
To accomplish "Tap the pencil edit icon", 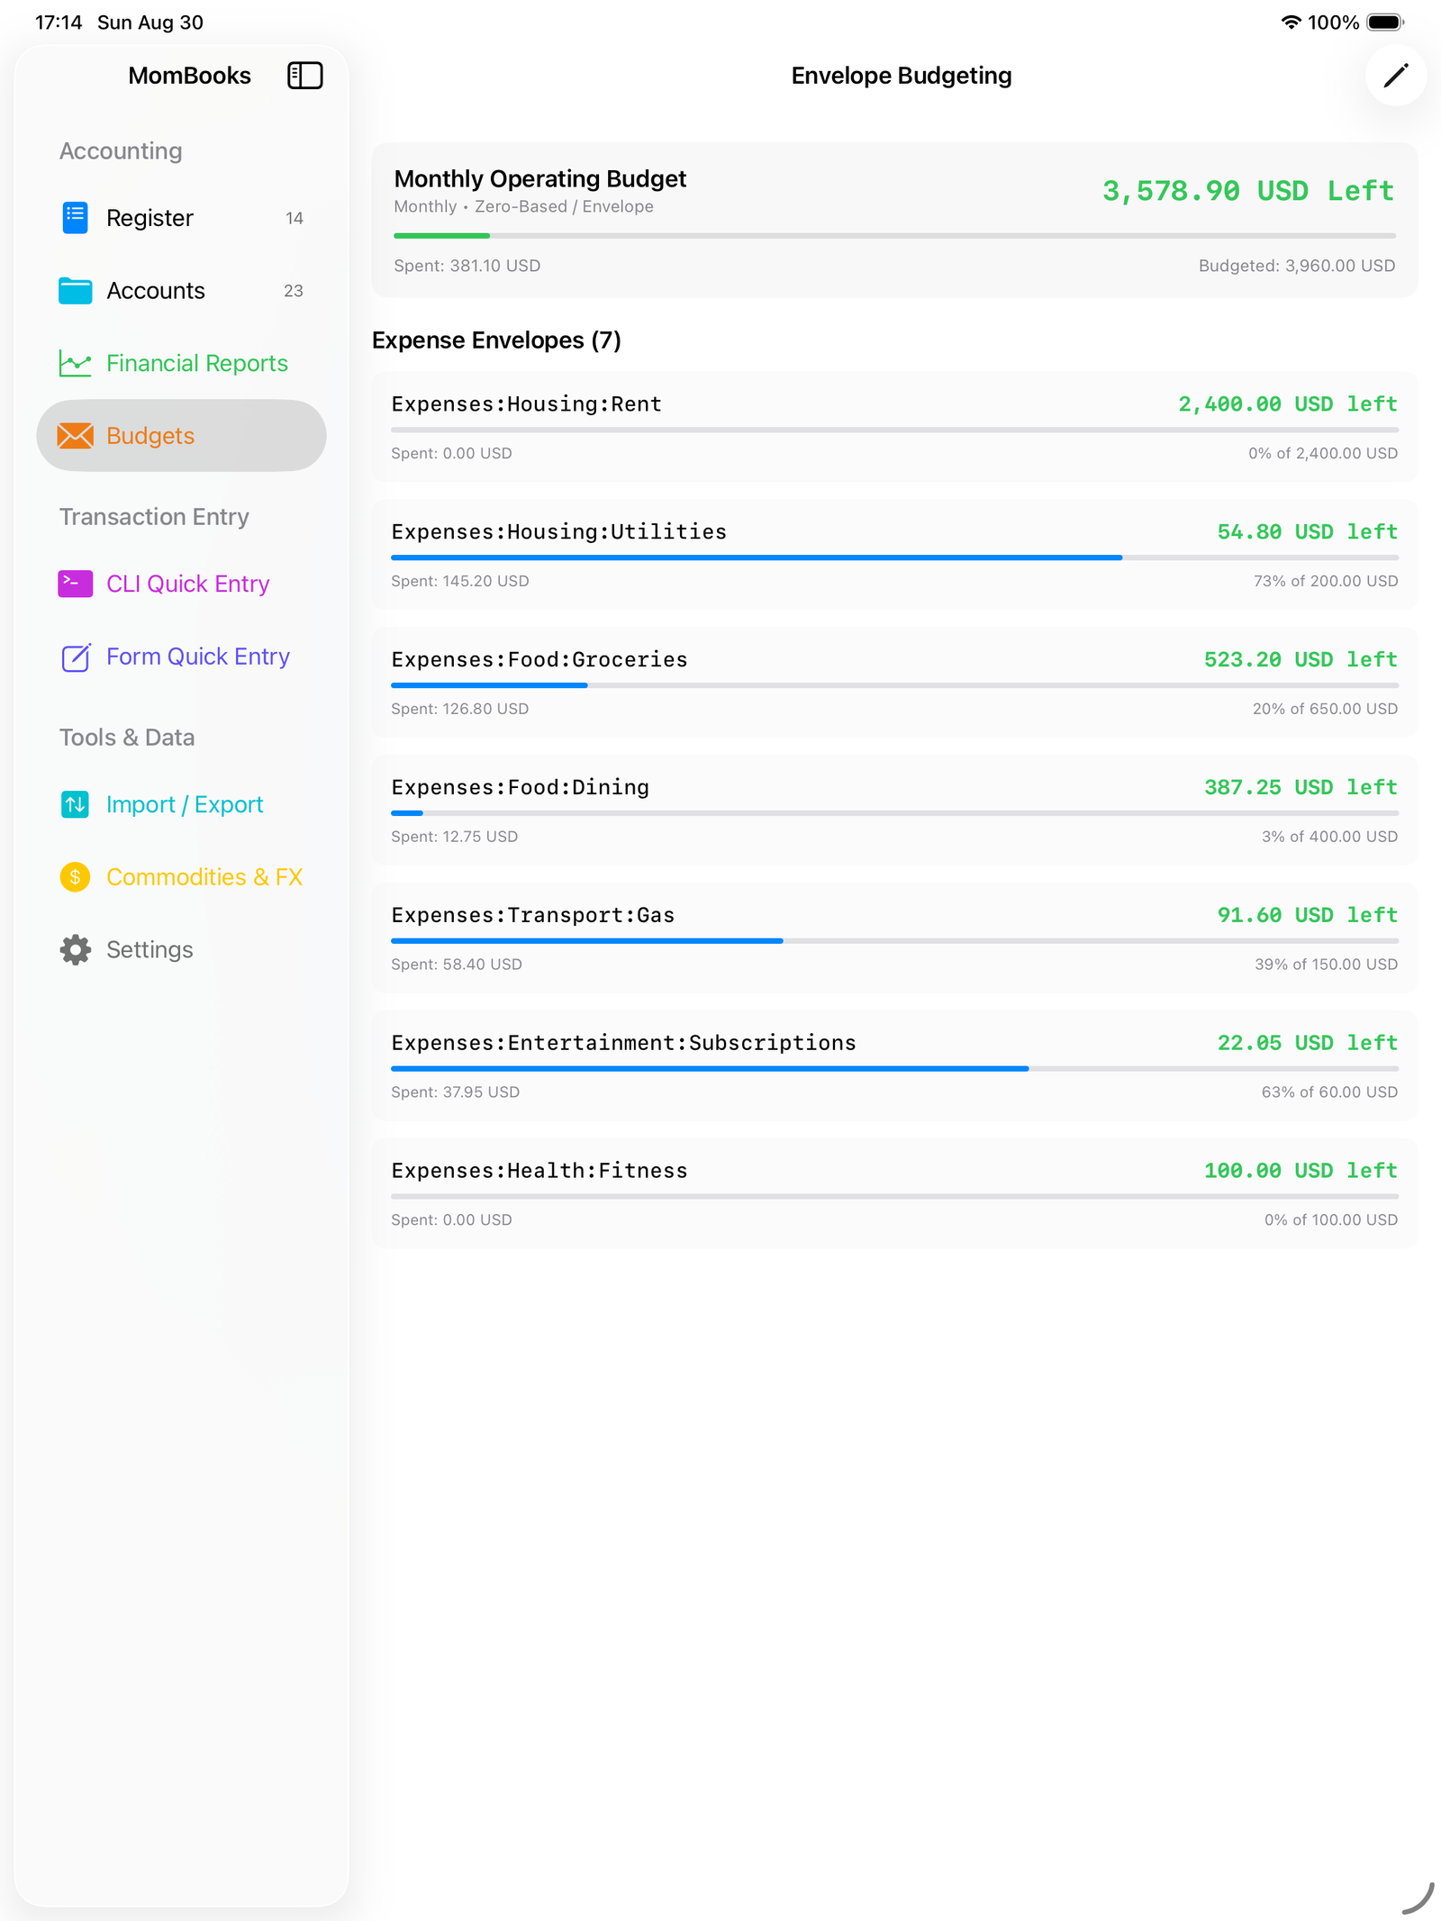I will click(x=1395, y=76).
